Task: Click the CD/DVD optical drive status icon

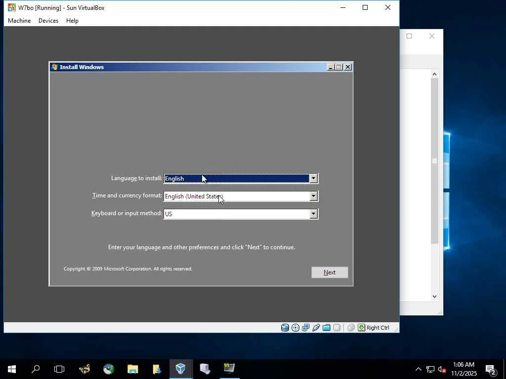Action: coord(295,328)
